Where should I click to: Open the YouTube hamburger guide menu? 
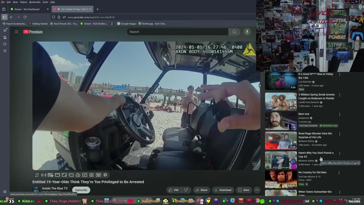16,32
